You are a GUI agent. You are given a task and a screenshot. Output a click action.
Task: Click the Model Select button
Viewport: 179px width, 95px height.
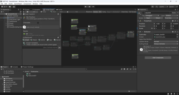(x=158, y=18)
